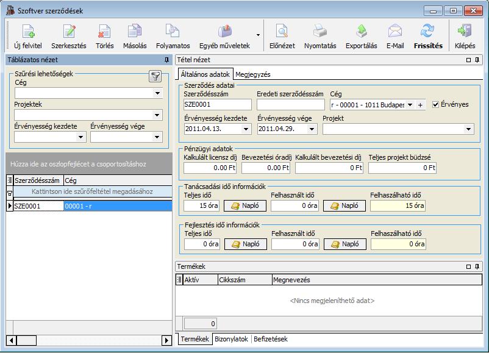
Task: Click the left scroll arrow of grid scrollbar
Action: click(11, 340)
